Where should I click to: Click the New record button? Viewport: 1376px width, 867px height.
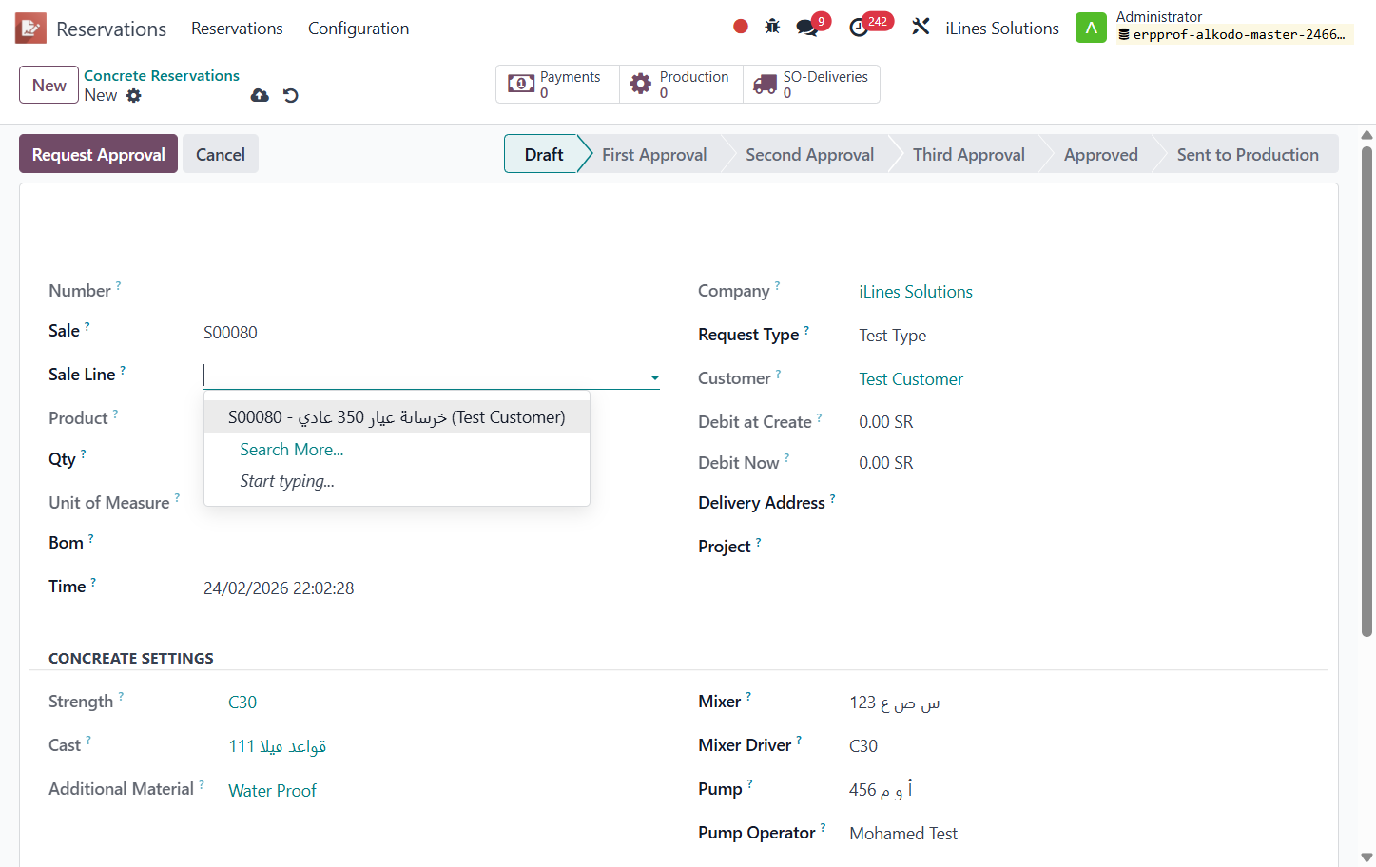pos(48,85)
